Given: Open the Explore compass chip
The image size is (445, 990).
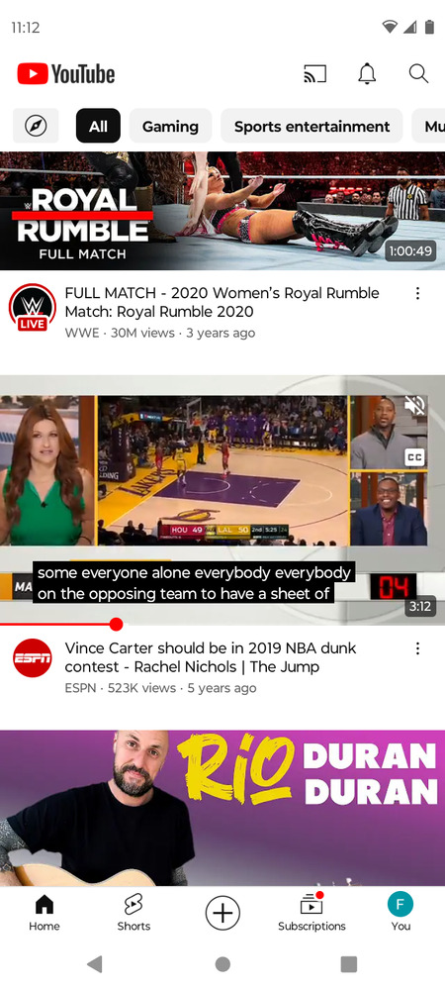Looking at the screenshot, I should click(x=36, y=126).
